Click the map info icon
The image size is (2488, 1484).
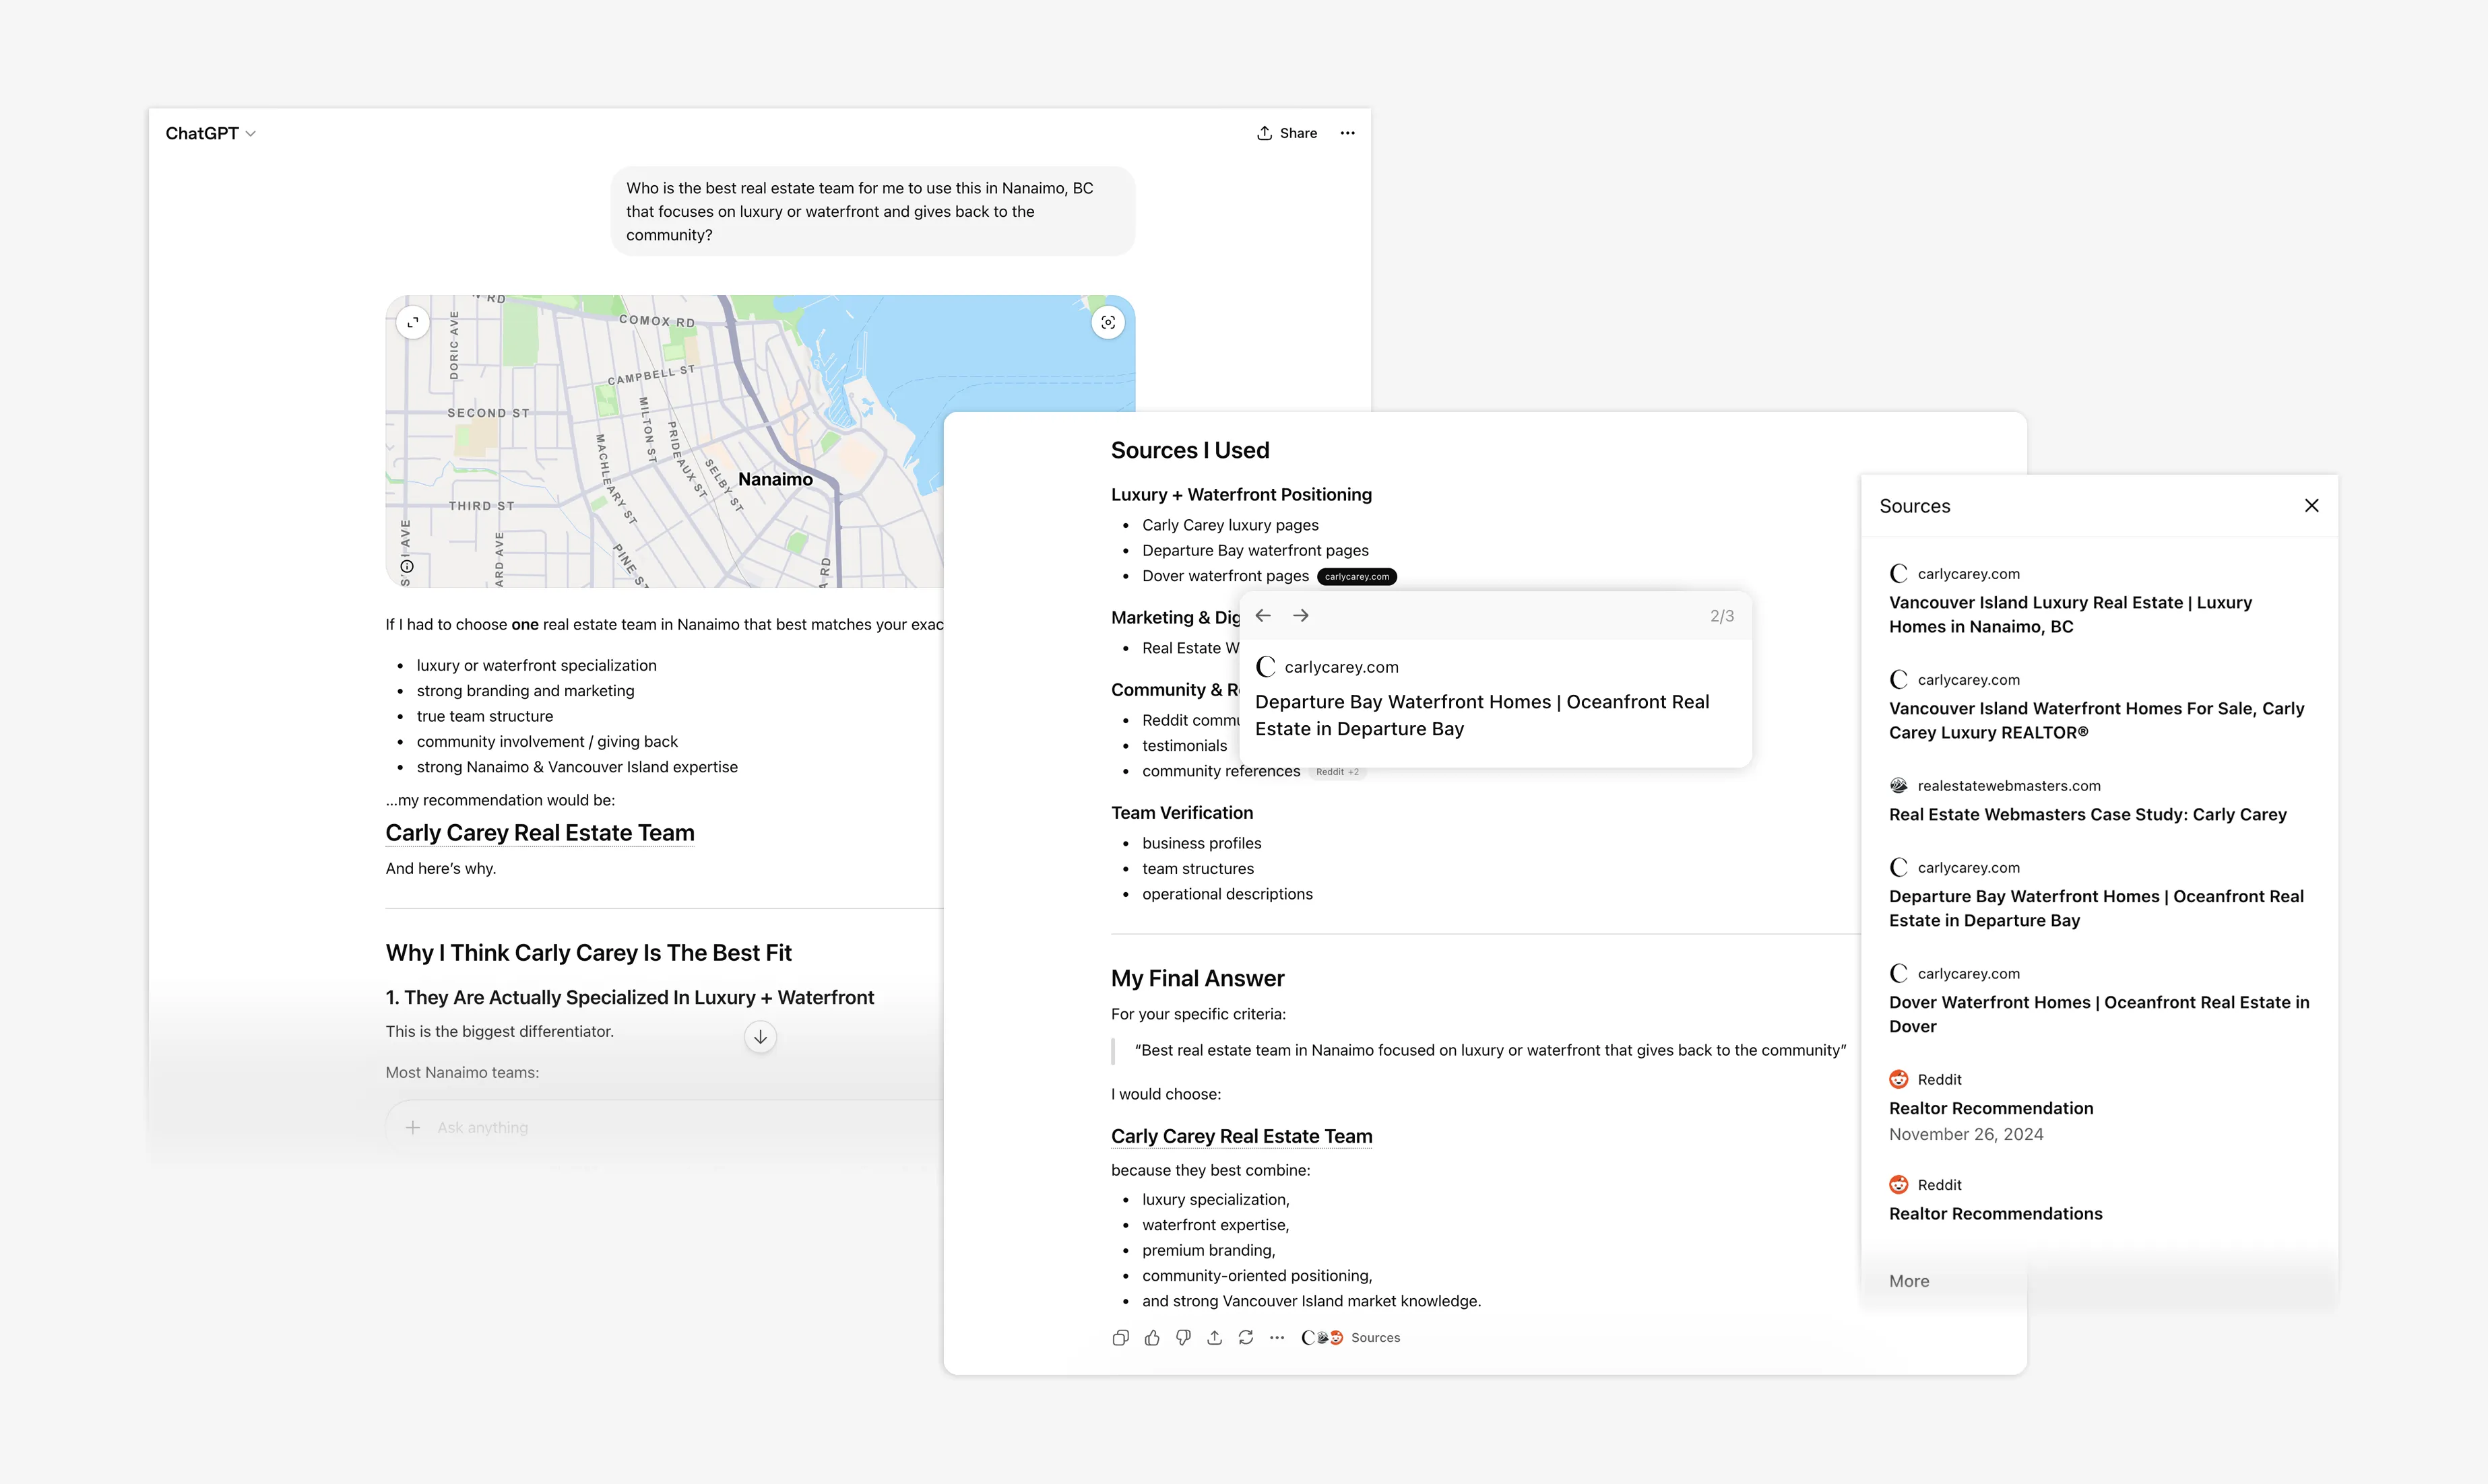click(x=406, y=567)
